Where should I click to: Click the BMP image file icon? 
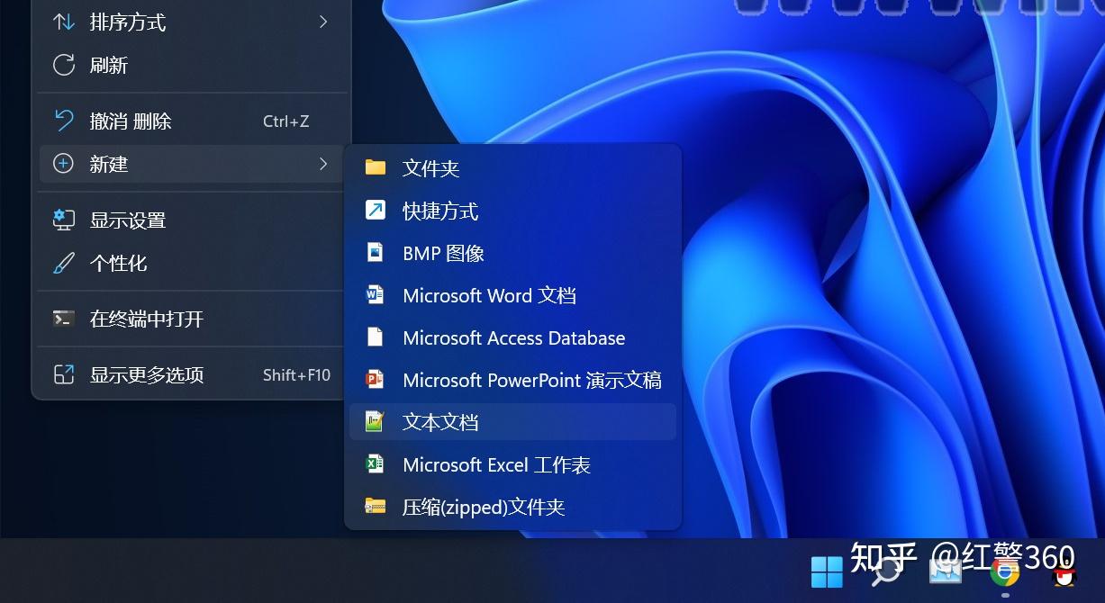pyautogui.click(x=375, y=252)
